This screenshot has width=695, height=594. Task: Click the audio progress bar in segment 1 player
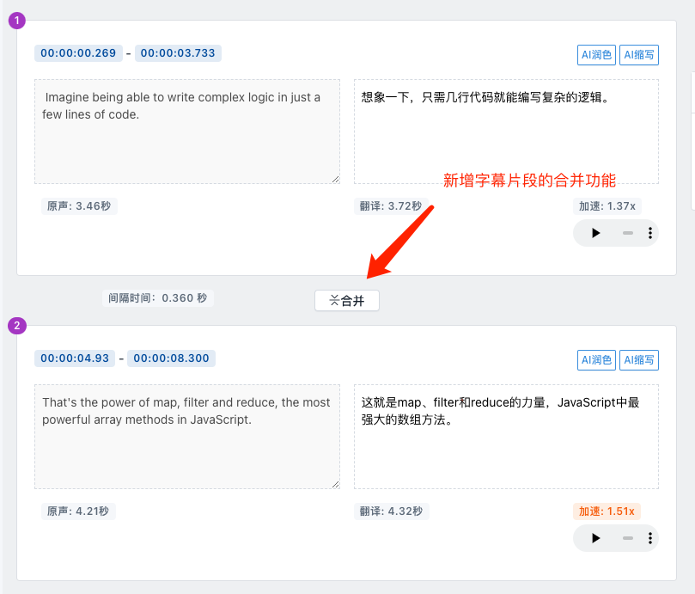pyautogui.click(x=628, y=233)
